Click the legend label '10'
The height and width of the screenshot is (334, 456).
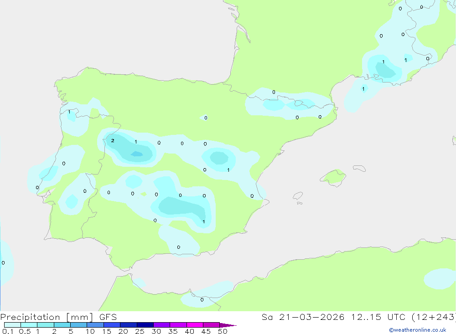(90, 331)
